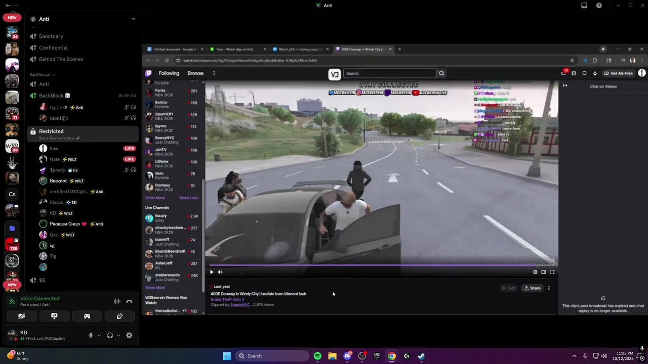Select the 400E Douwap in Windy City tab

[363, 49]
